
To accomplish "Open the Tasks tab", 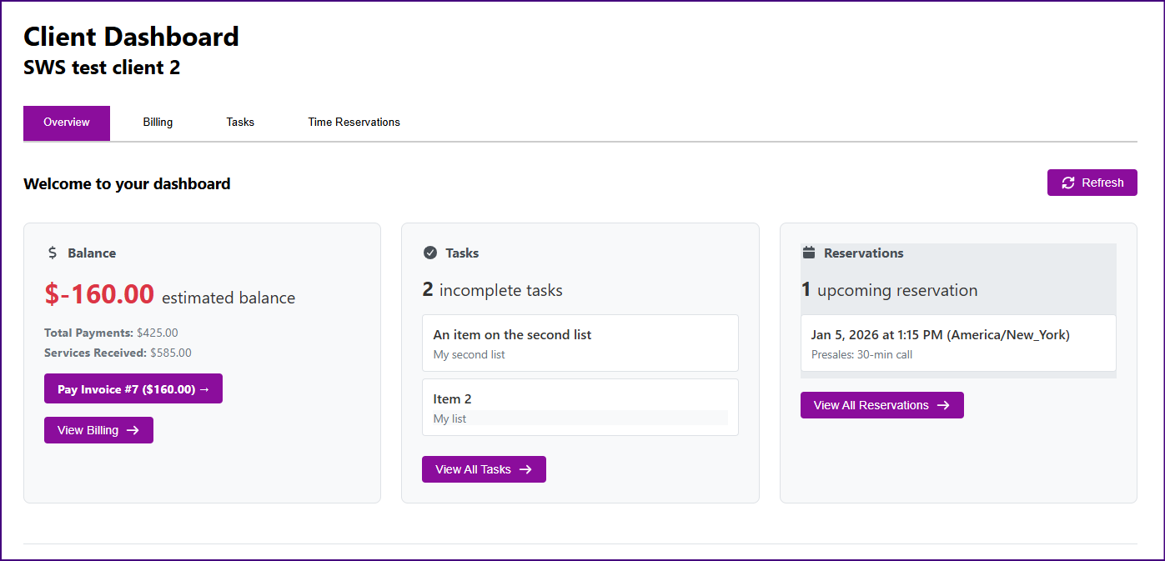I will 240,123.
